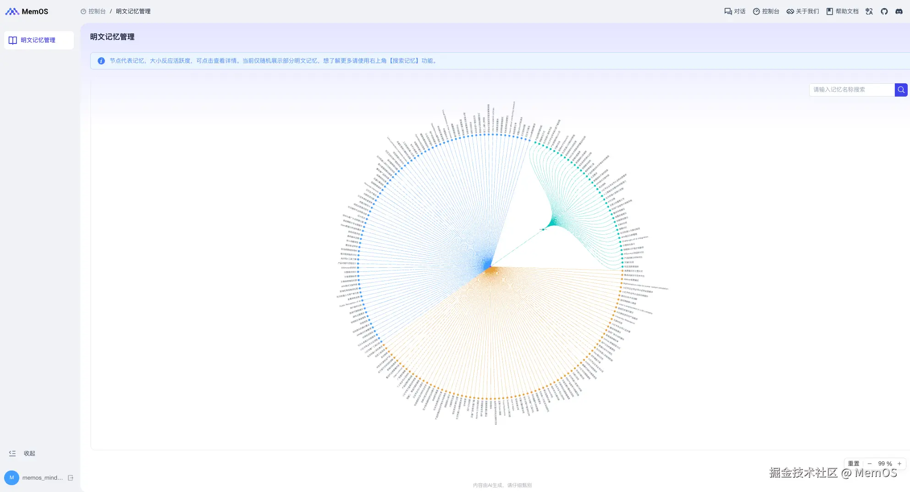Click the blue cluster center node
910x492 pixels.
point(487,265)
